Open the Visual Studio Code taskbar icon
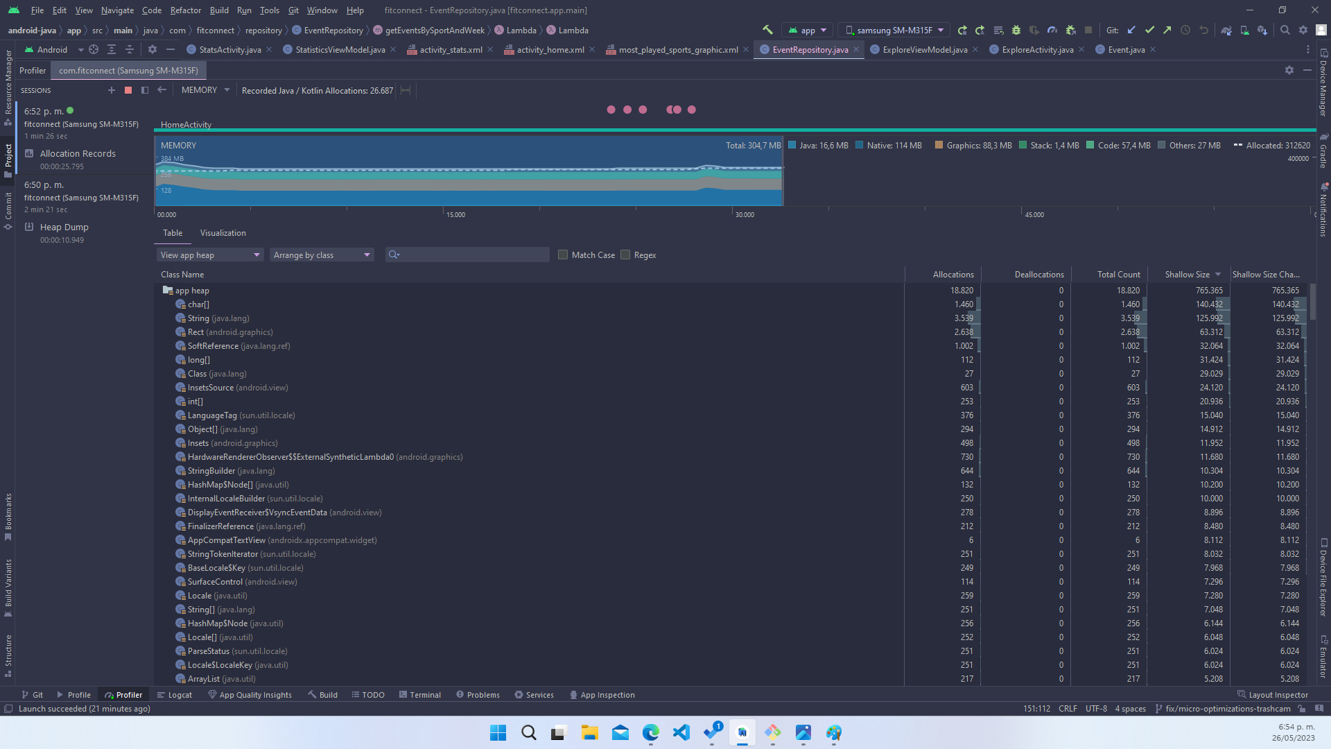 tap(681, 732)
